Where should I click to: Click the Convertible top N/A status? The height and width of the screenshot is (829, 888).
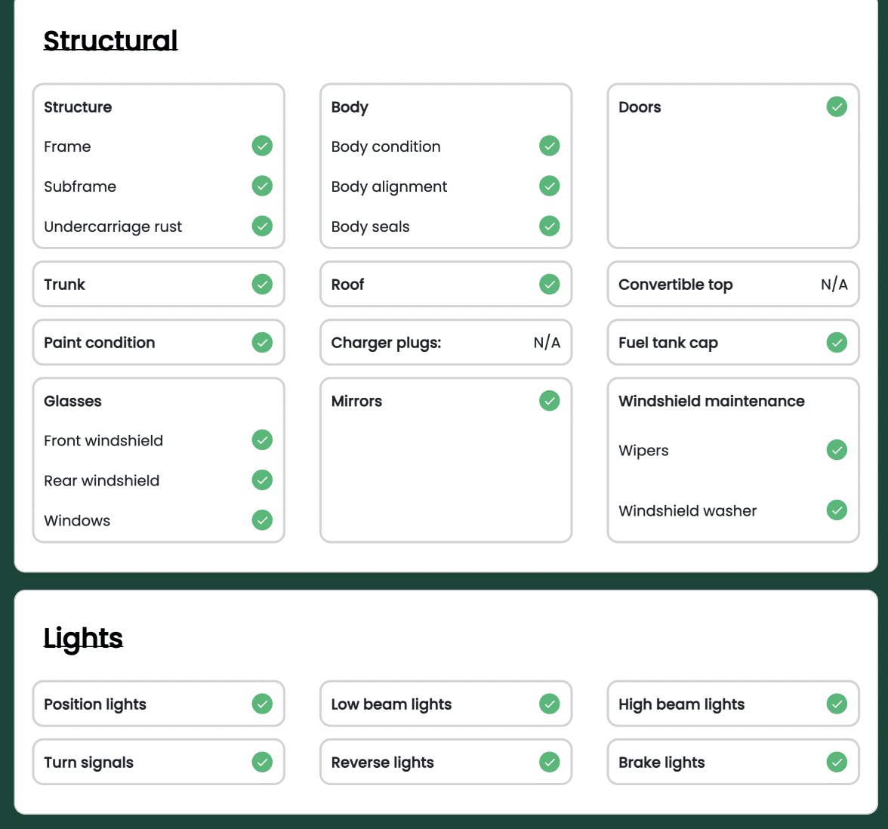tap(834, 285)
